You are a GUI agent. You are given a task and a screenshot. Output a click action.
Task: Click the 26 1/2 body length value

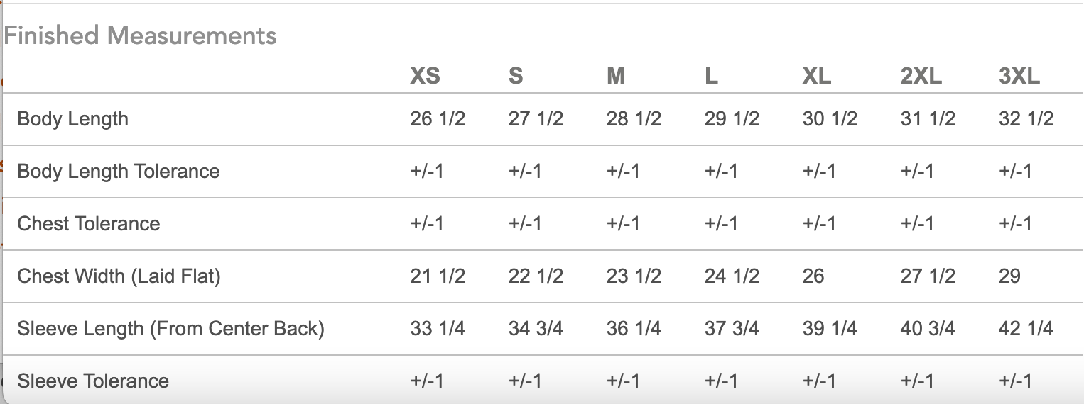click(x=438, y=119)
